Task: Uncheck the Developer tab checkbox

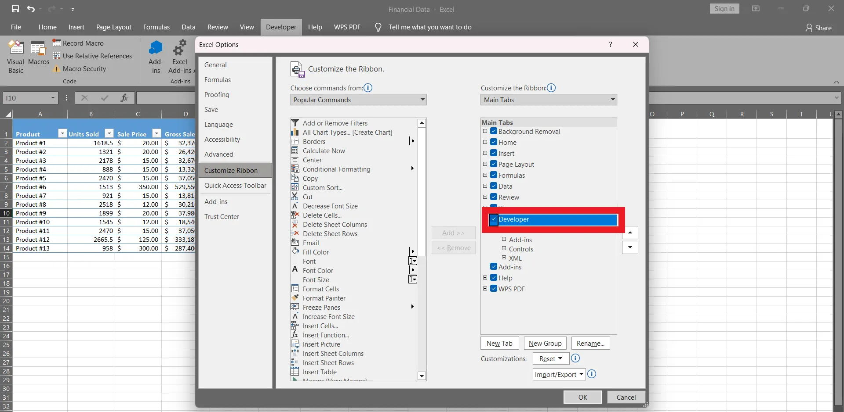Action: pyautogui.click(x=494, y=220)
